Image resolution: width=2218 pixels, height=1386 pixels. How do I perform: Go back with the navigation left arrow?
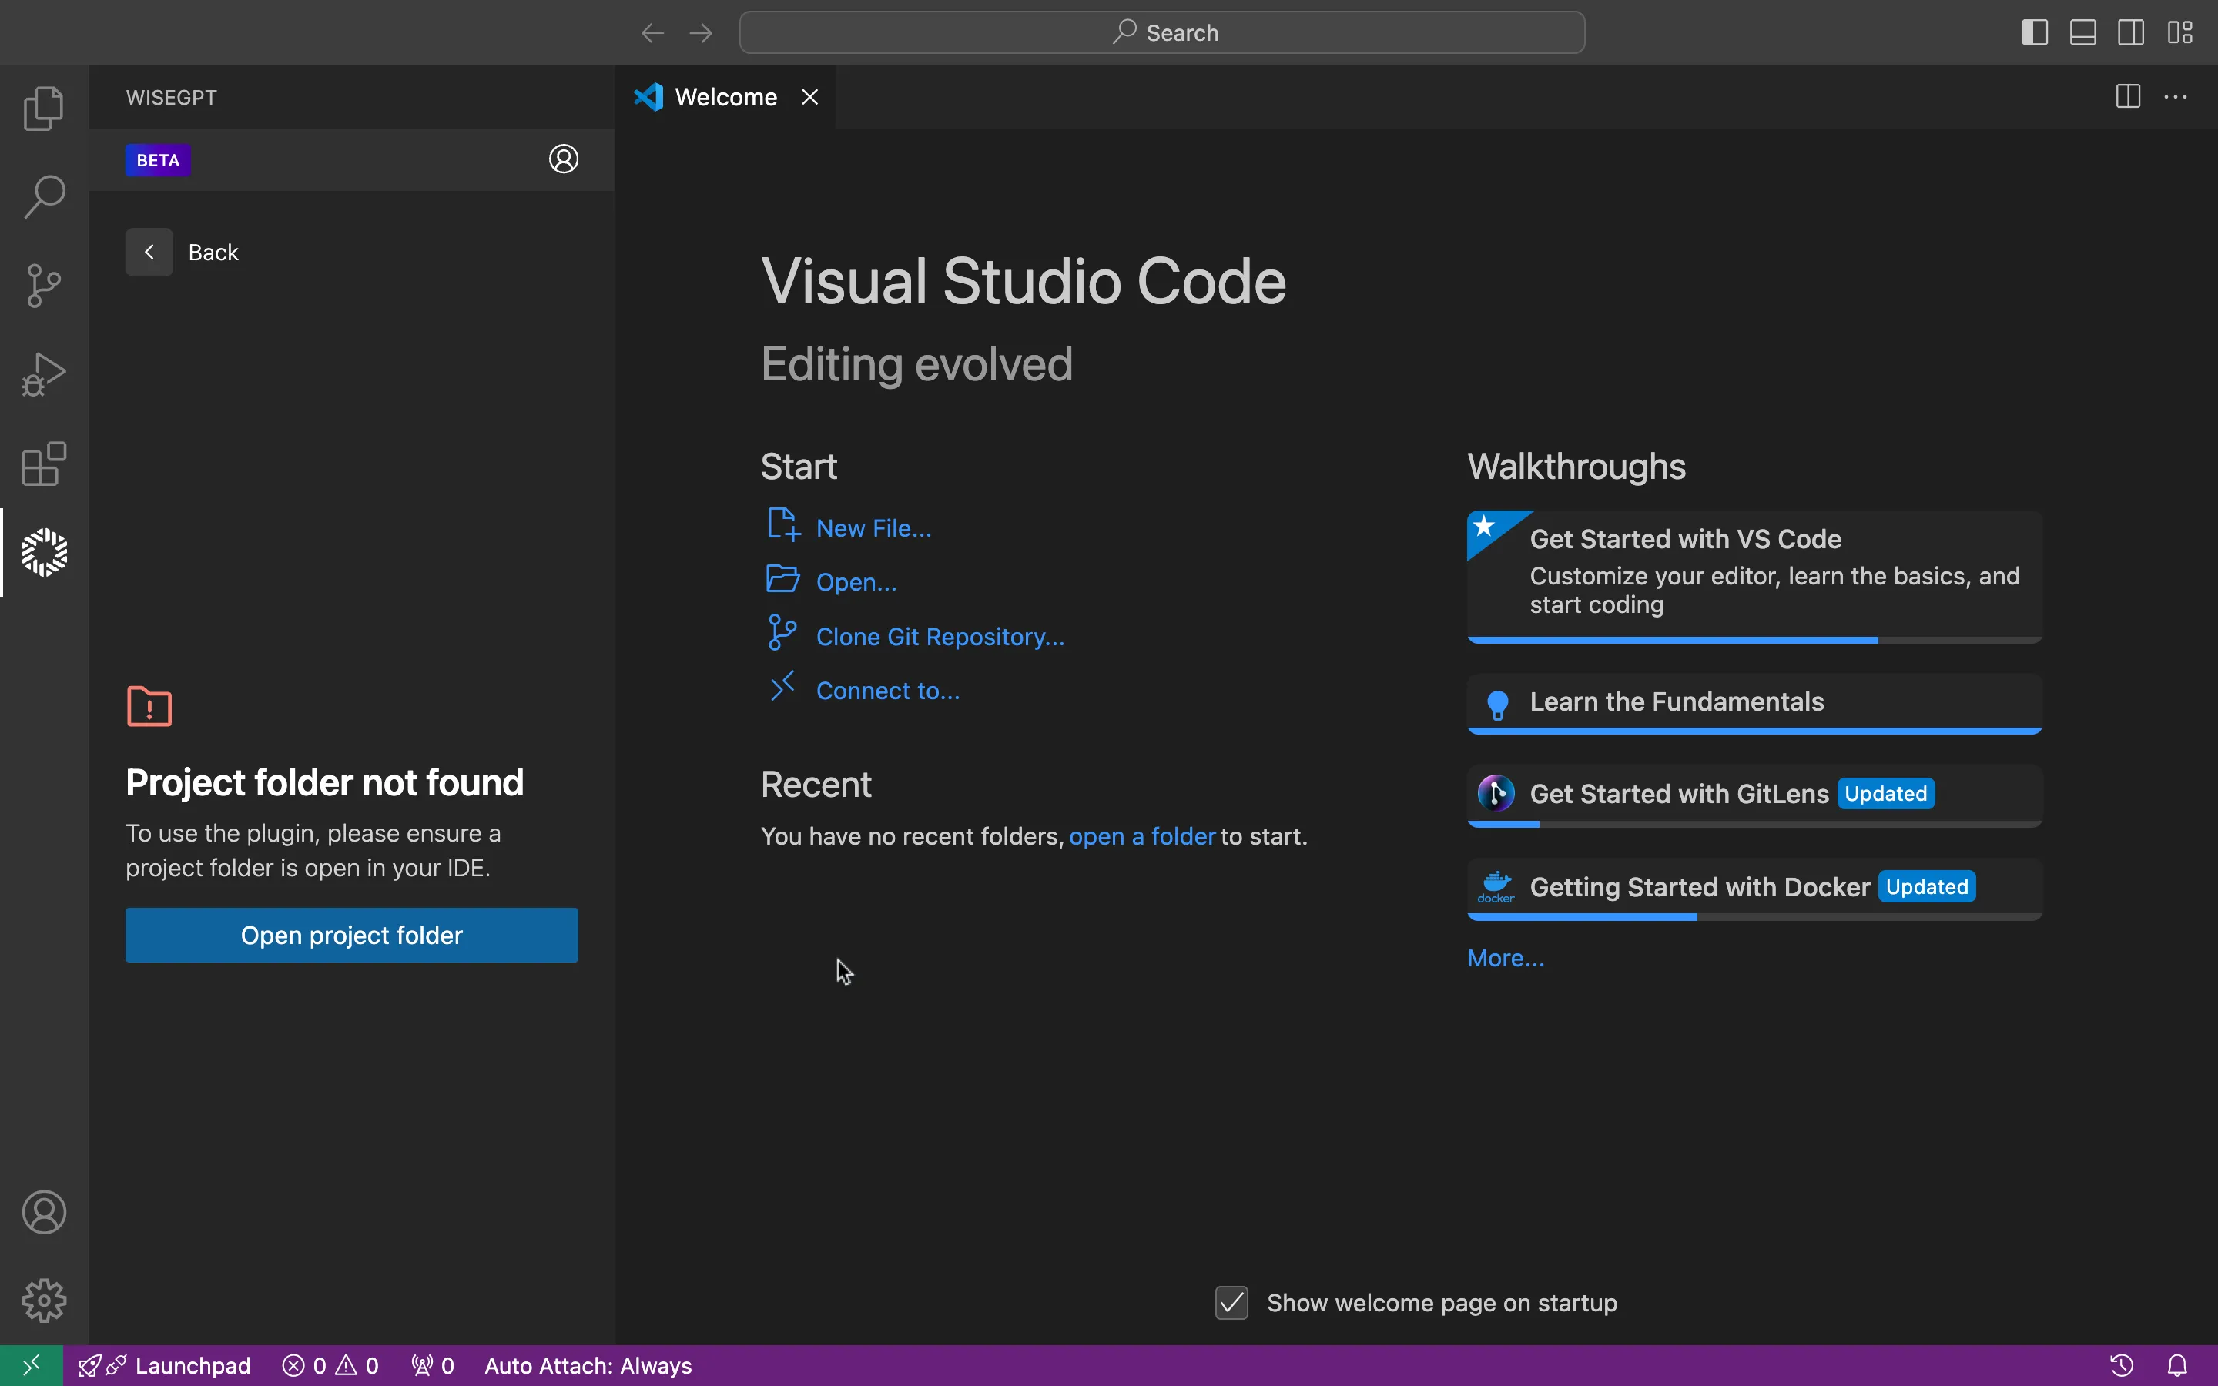point(652,33)
